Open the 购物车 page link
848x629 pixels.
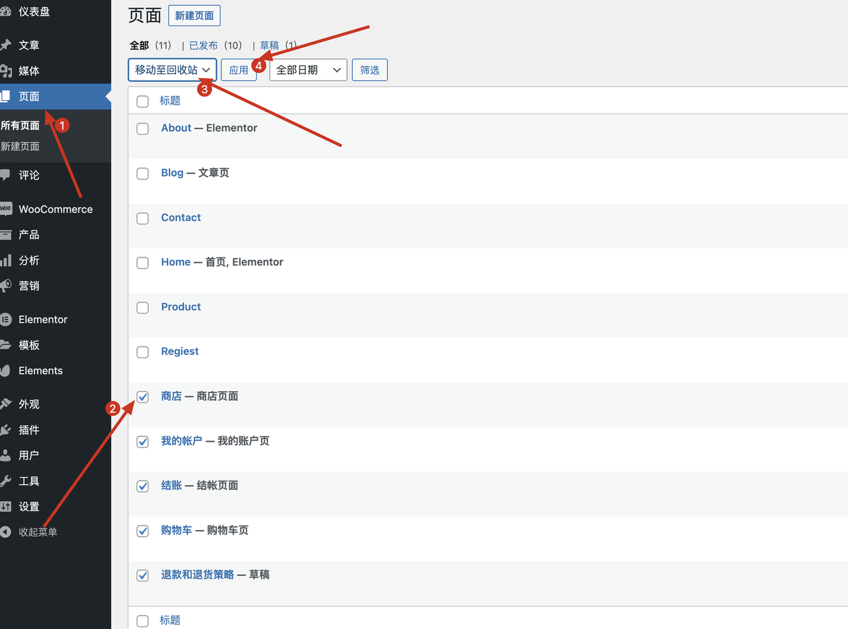pos(177,530)
